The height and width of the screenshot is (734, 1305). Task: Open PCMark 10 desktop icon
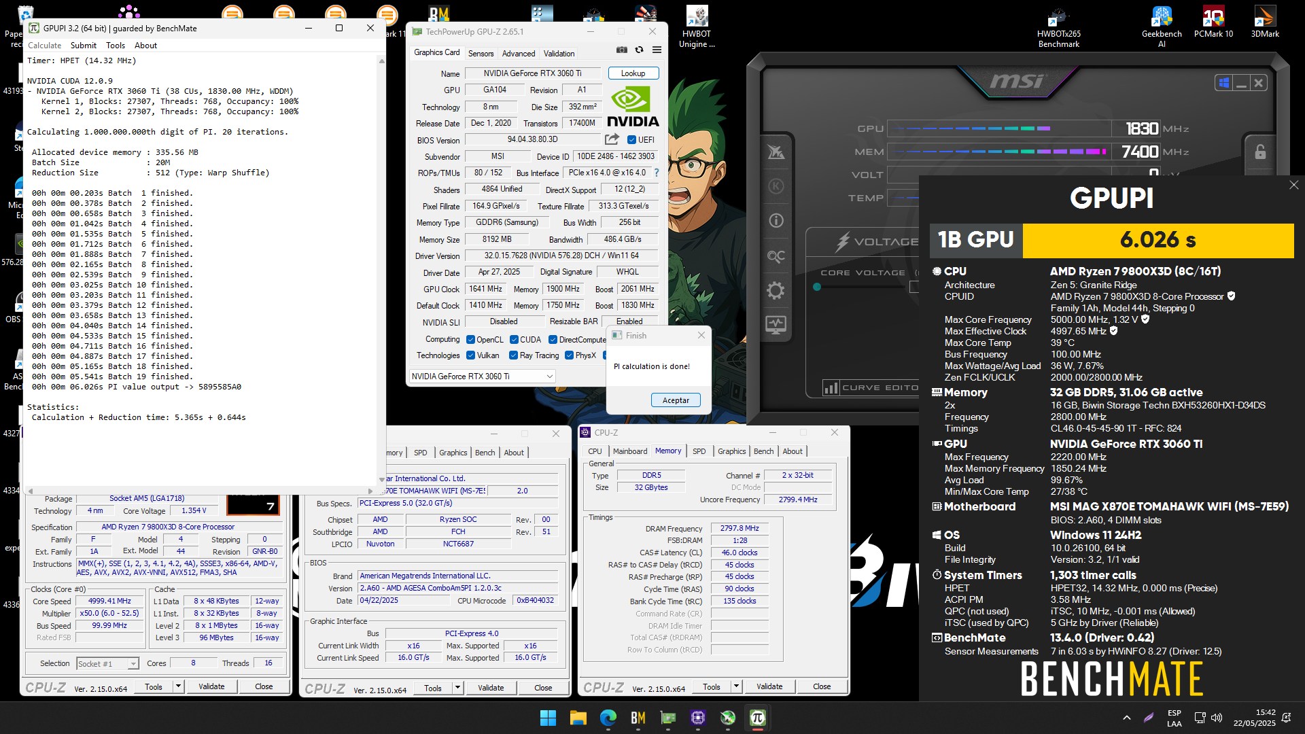click(x=1213, y=22)
